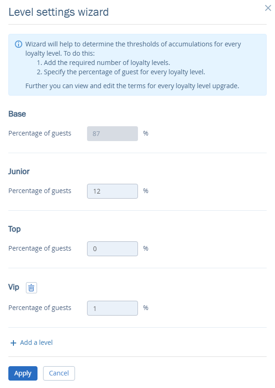Click the Vip level heading

tap(13, 287)
